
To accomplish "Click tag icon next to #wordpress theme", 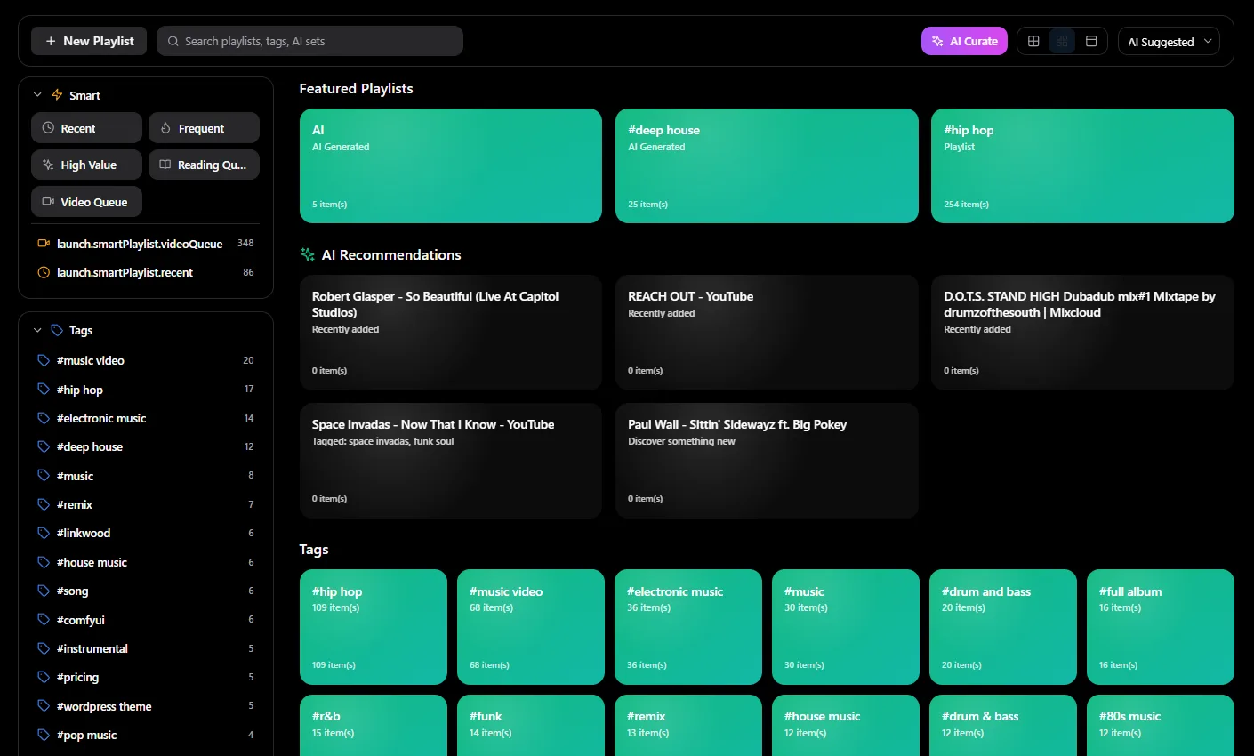I will (x=44, y=706).
